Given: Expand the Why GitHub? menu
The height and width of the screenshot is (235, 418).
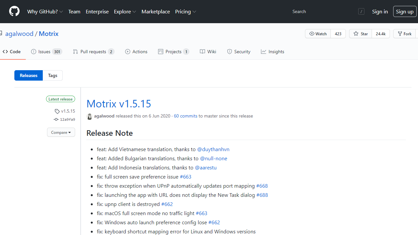Looking at the screenshot, I should [45, 11].
